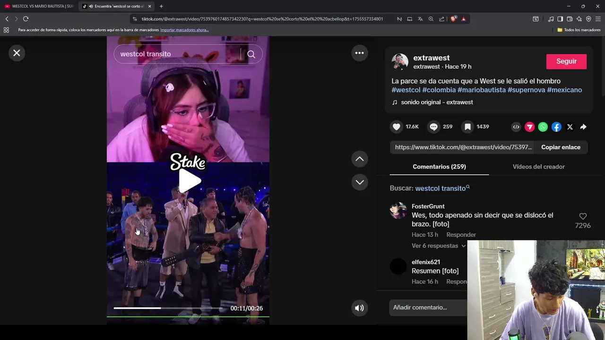Close the TikTok video viewer with X

click(x=17, y=53)
